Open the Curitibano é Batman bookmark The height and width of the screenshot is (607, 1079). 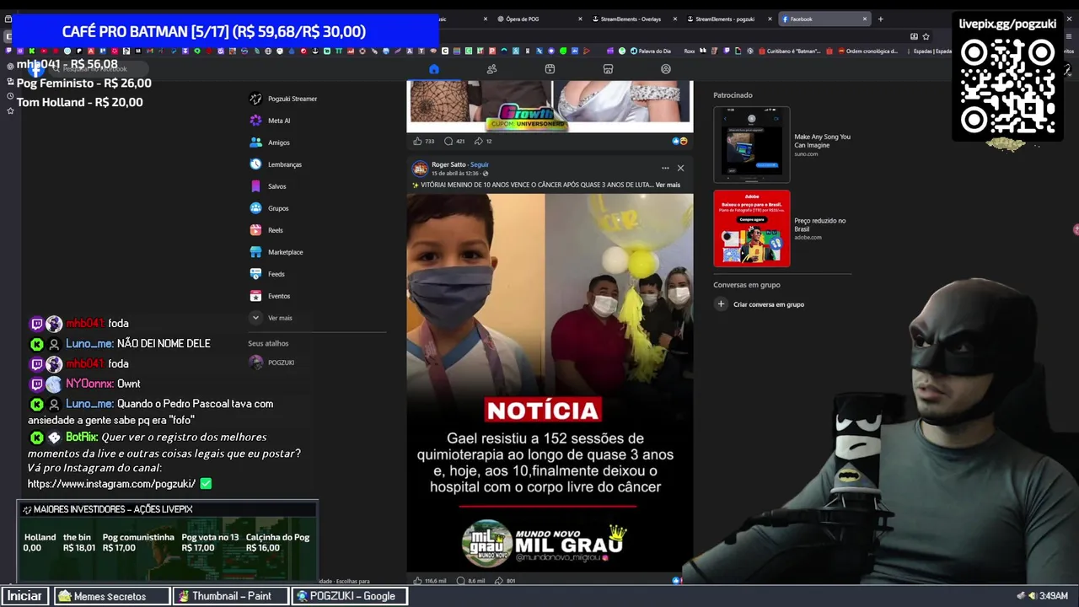788,51
